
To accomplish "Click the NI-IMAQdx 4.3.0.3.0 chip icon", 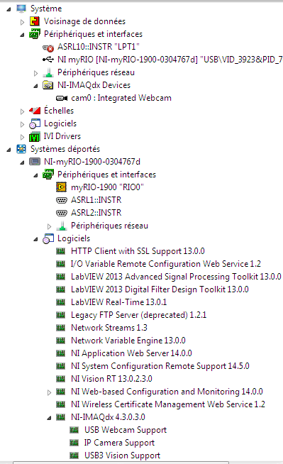I will point(60,417).
